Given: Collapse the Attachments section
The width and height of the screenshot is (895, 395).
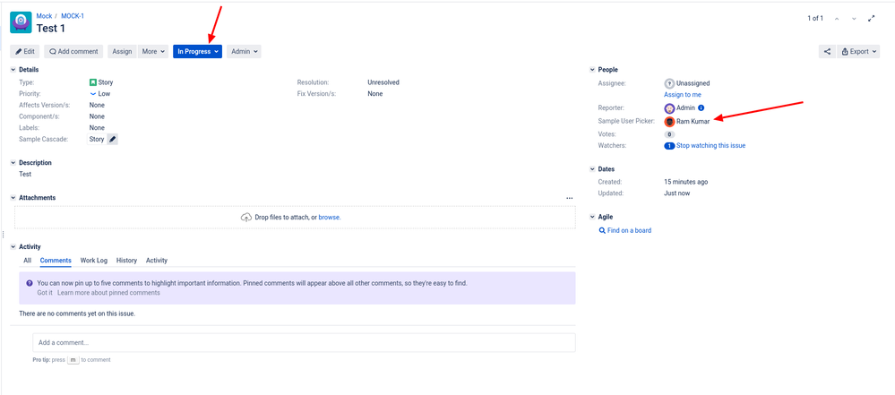Looking at the screenshot, I should point(13,197).
